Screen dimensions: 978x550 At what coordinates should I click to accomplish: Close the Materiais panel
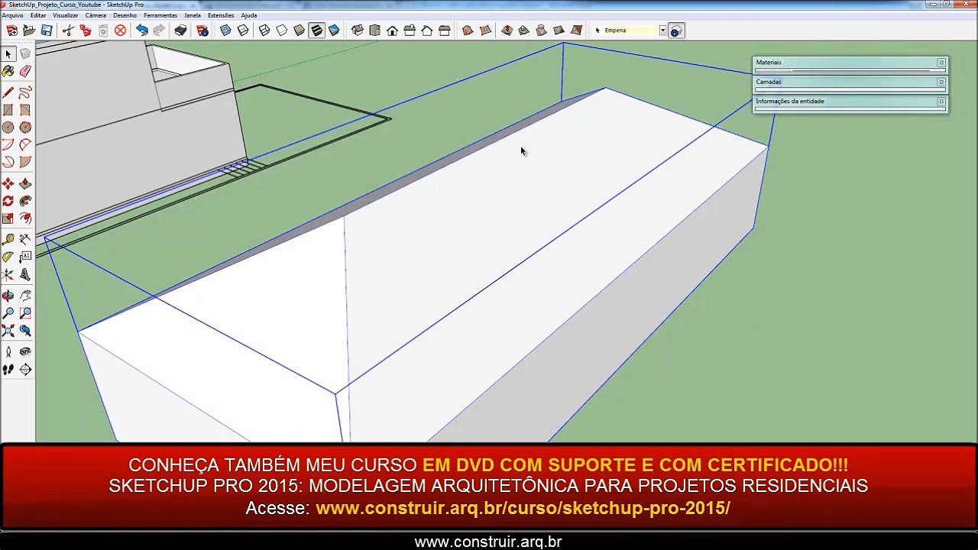941,62
